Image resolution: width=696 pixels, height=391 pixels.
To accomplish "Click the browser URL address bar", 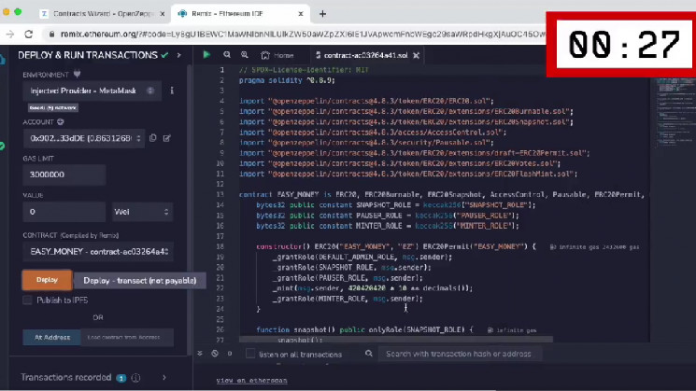I will (x=302, y=34).
